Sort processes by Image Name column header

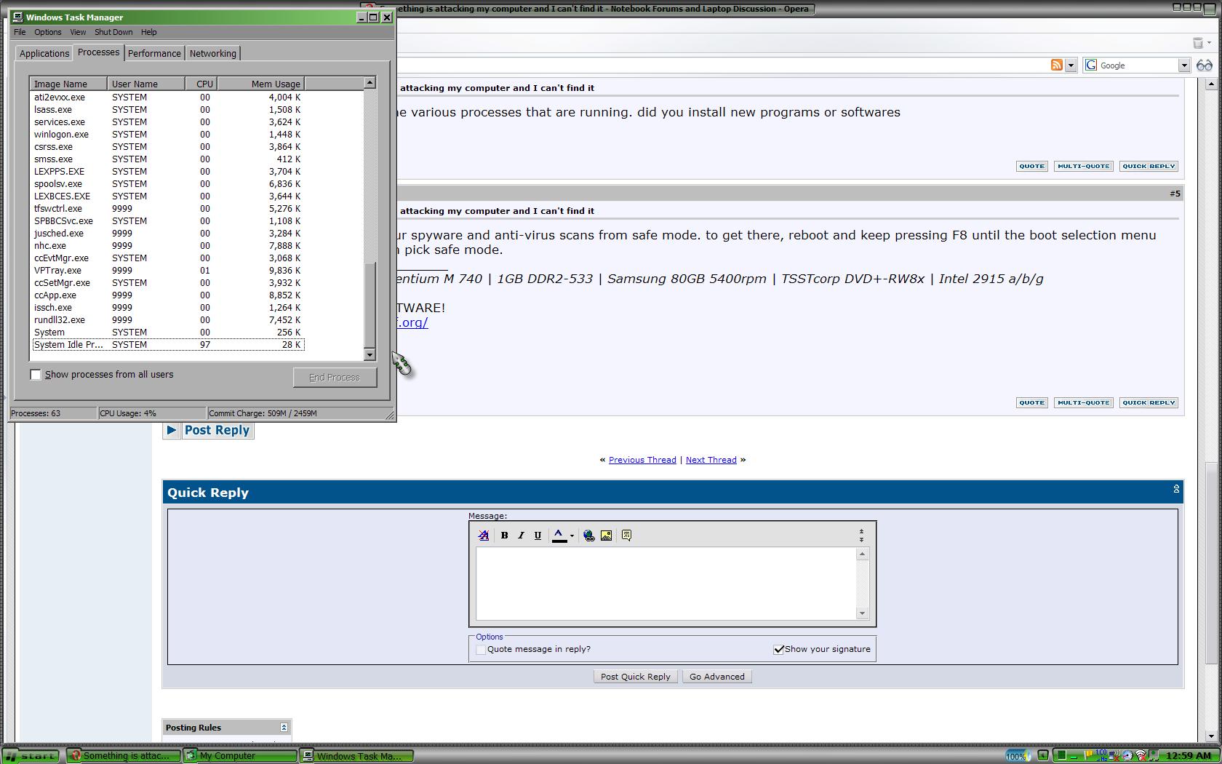68,84
